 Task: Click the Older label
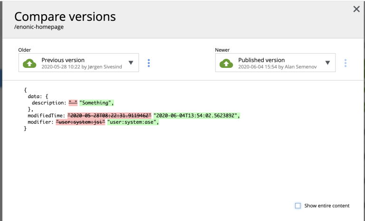coord(24,50)
